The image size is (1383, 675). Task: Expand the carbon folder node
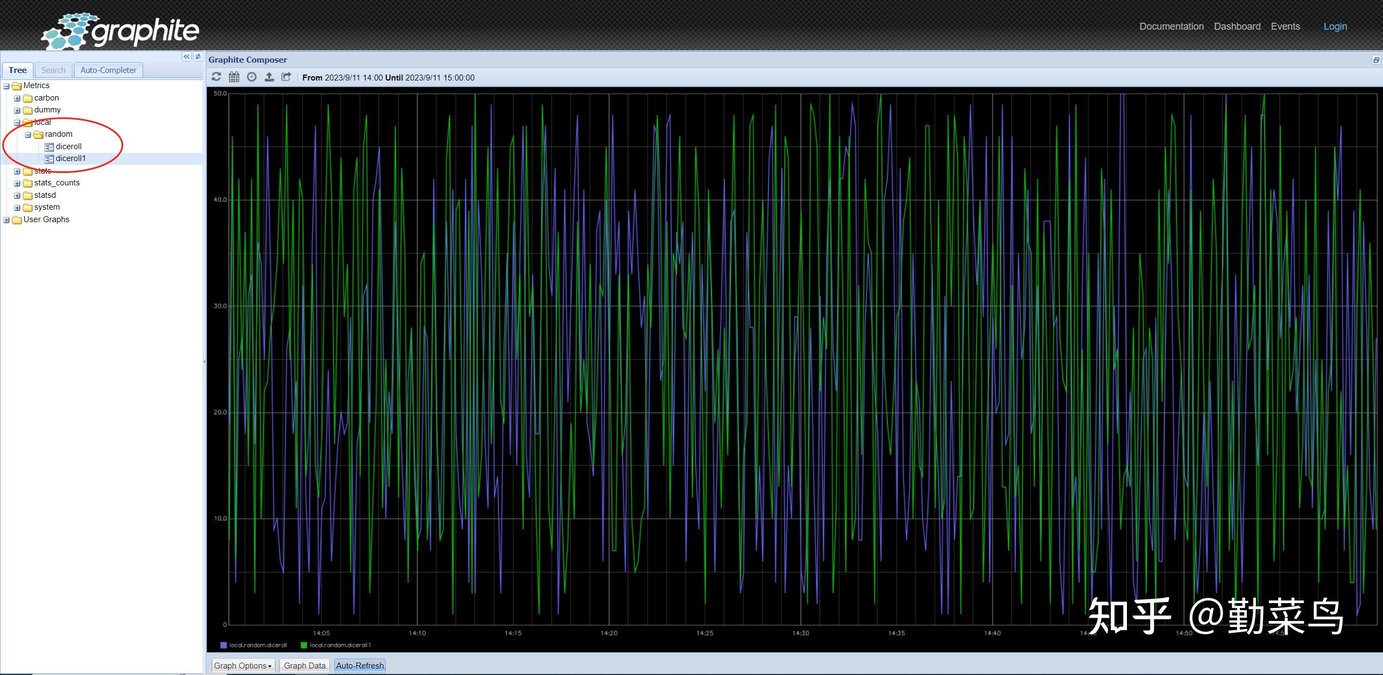pyautogui.click(x=17, y=98)
